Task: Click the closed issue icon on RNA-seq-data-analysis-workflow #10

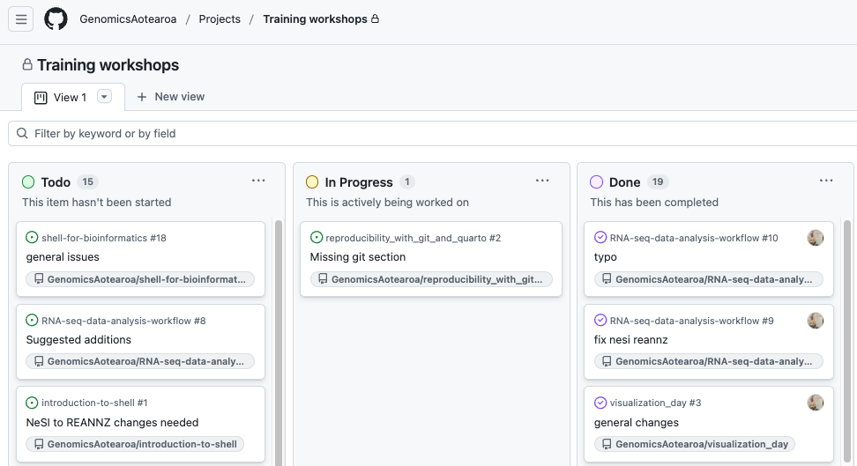Action: (600, 238)
